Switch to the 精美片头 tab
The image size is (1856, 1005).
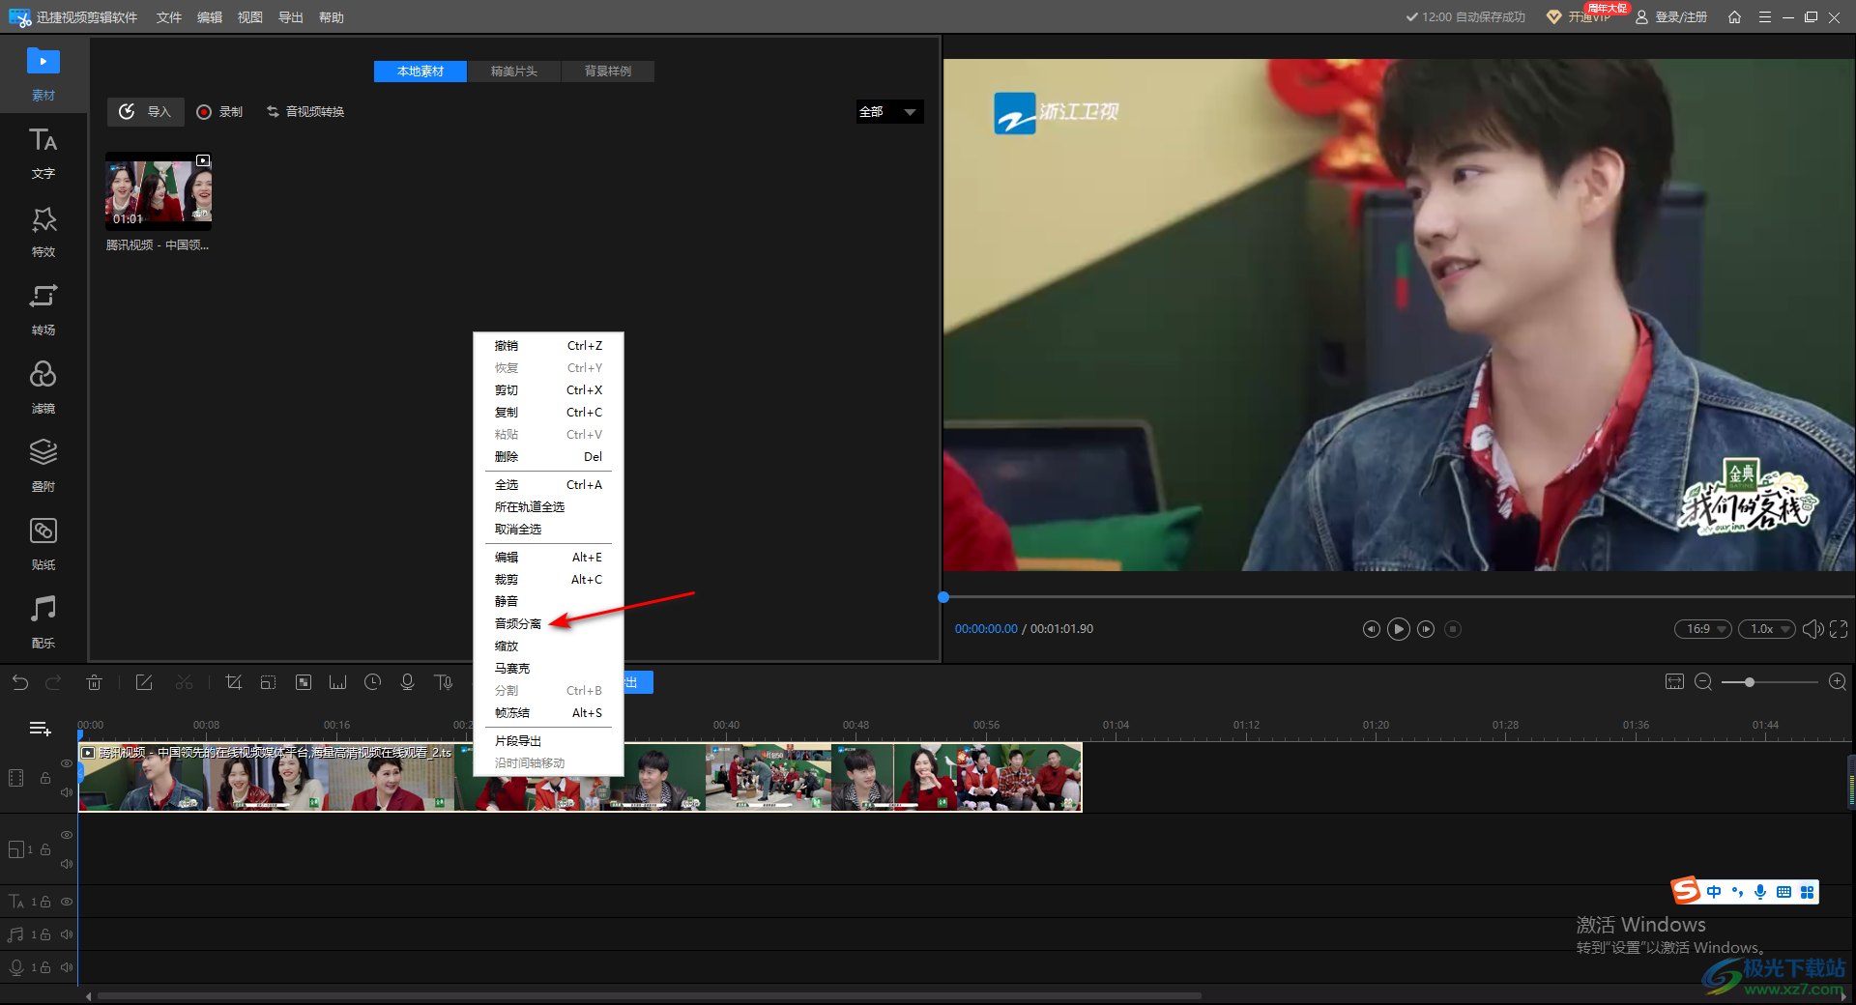513,72
